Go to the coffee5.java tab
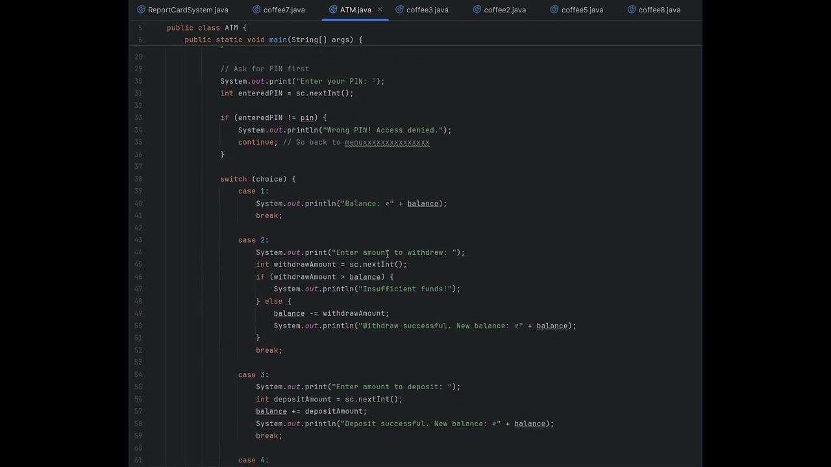The height and width of the screenshot is (467, 831). point(582,10)
